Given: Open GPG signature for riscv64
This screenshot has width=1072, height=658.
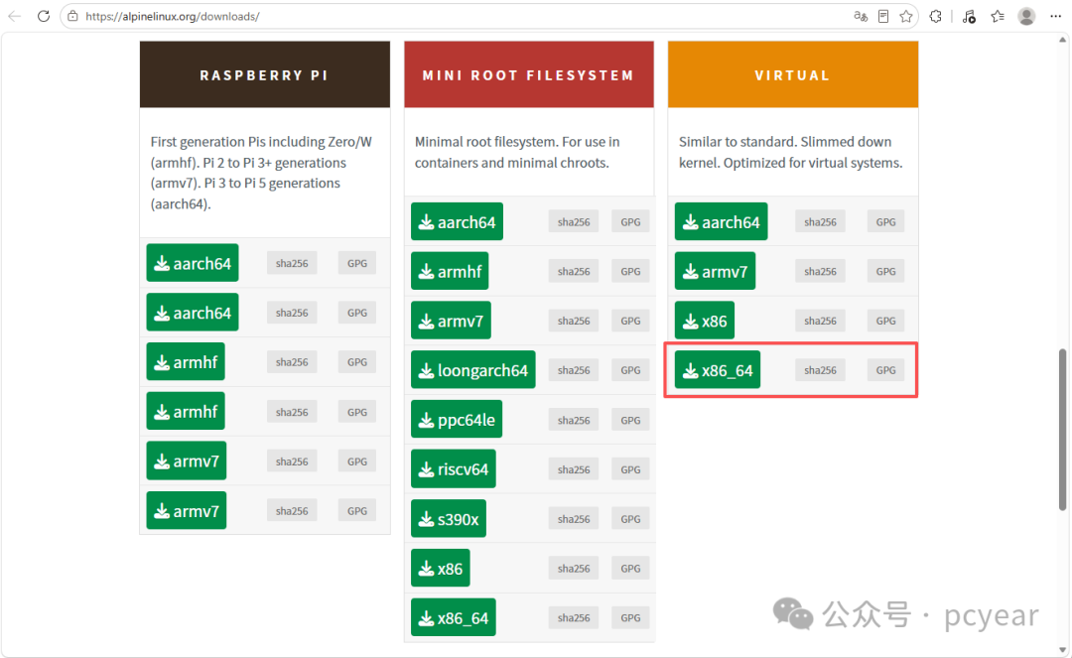Looking at the screenshot, I should pyautogui.click(x=630, y=468).
